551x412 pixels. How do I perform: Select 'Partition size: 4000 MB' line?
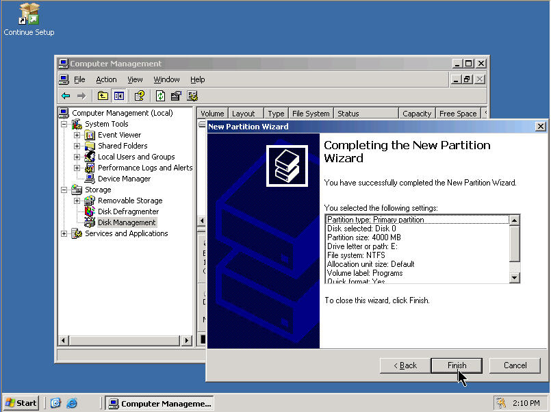tap(363, 237)
